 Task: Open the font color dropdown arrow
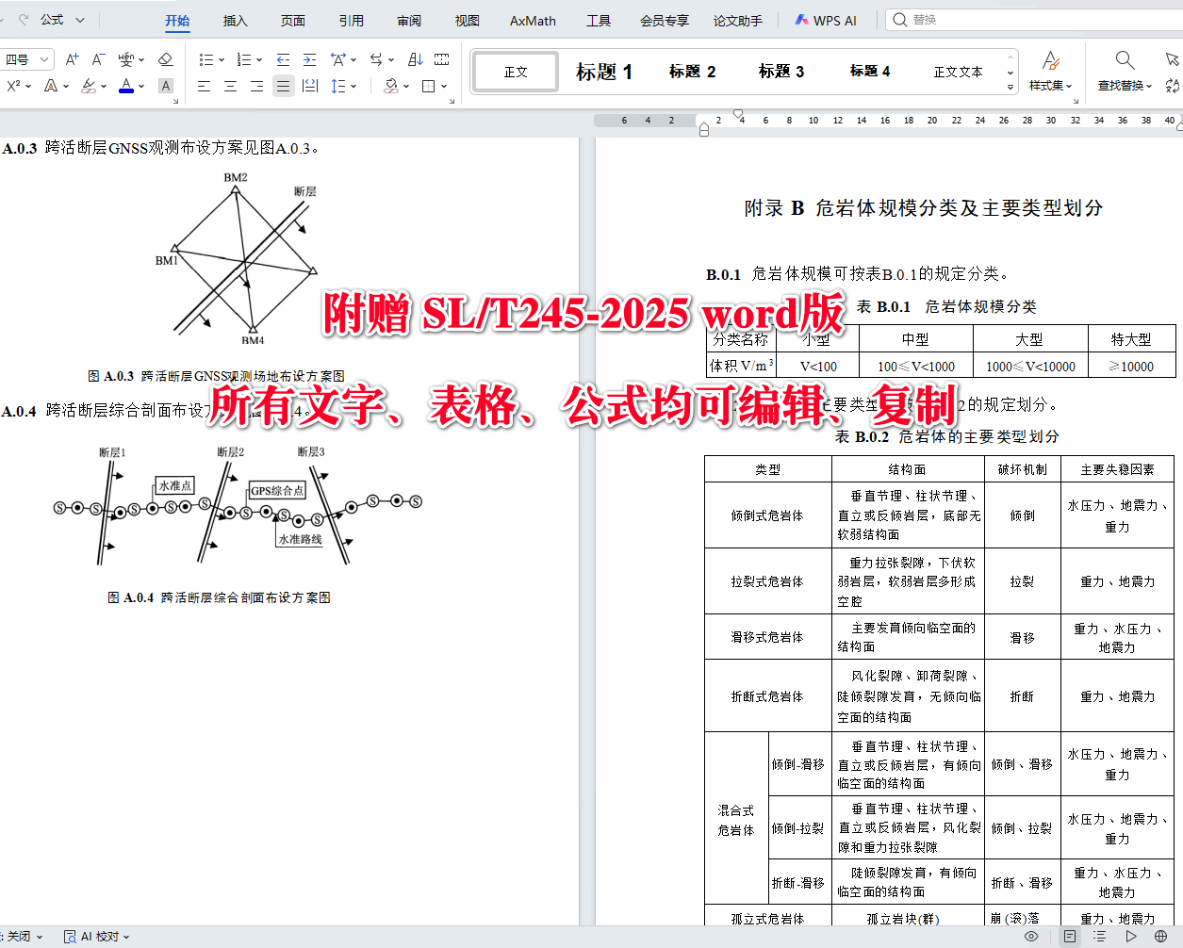tap(141, 86)
